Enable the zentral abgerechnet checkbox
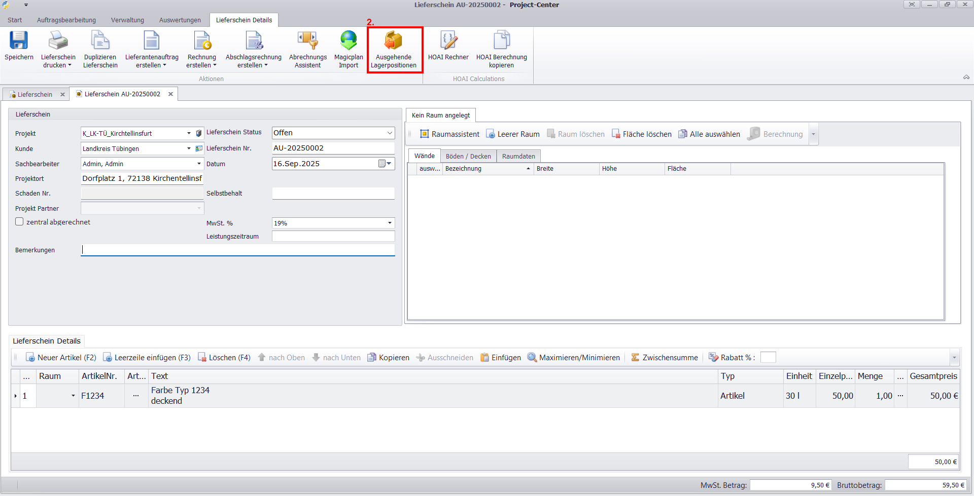The width and height of the screenshot is (974, 496). pyautogui.click(x=20, y=222)
